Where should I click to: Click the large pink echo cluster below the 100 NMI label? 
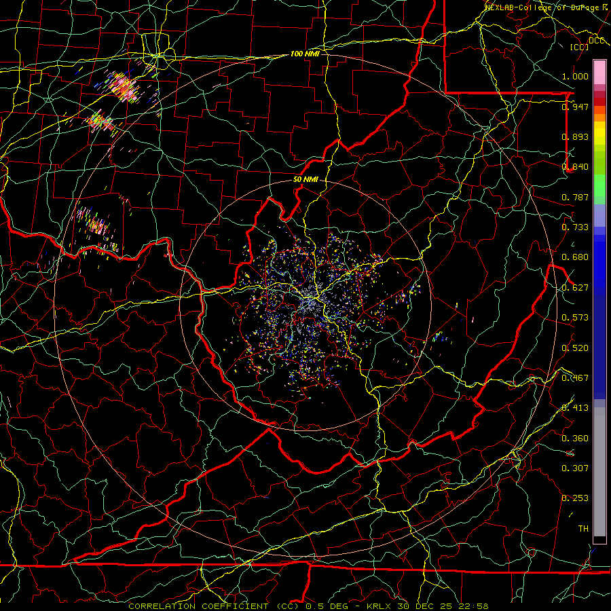click(x=124, y=86)
